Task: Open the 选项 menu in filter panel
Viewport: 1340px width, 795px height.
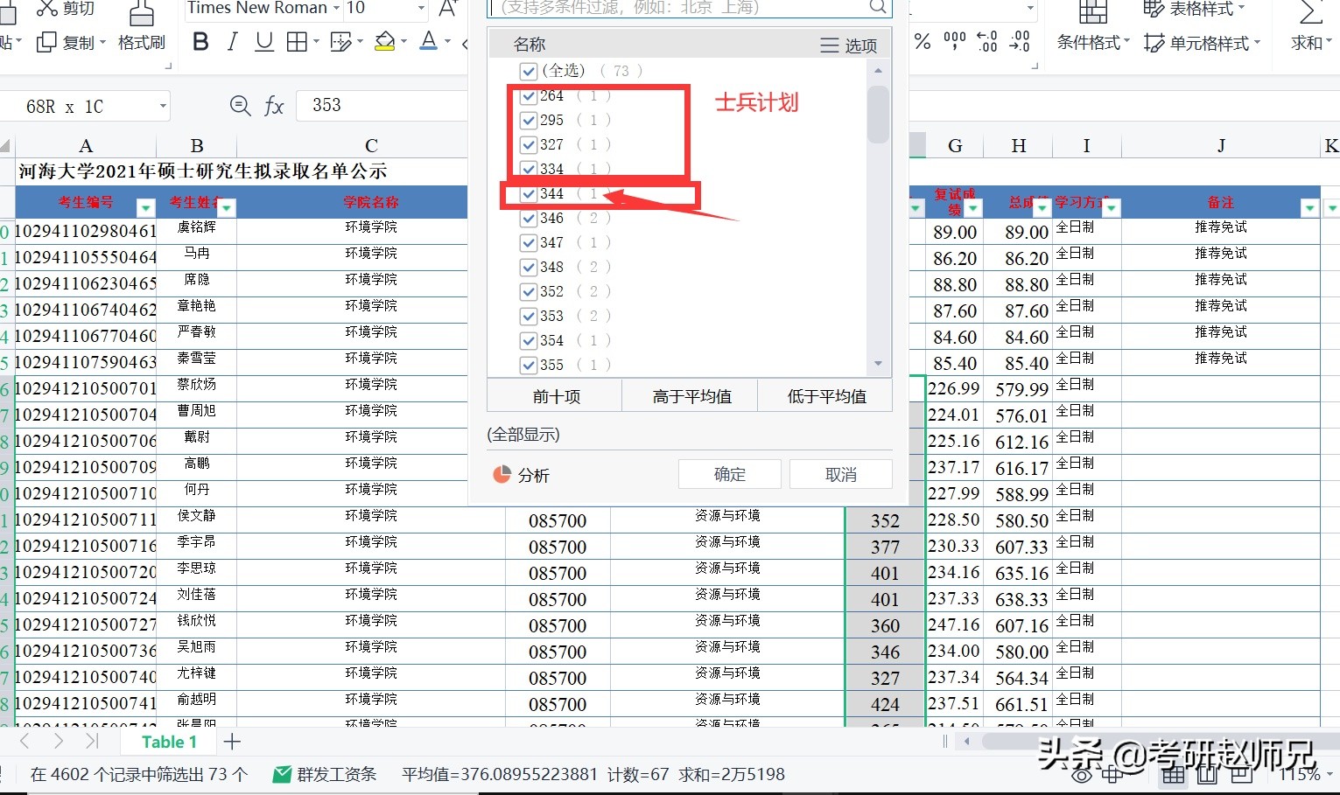Action: pyautogui.click(x=848, y=45)
